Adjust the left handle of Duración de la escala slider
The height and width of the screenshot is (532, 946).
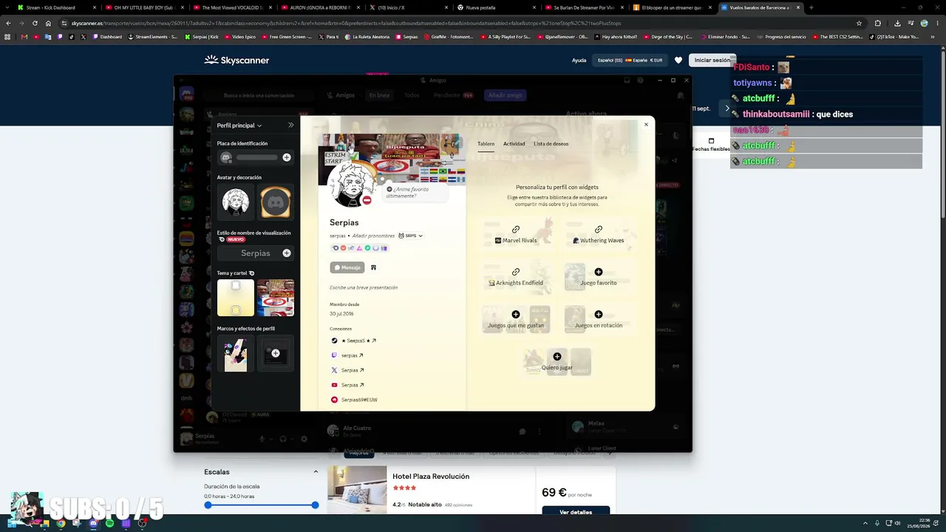tap(208, 505)
